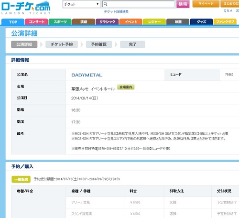Open the レジャー tab
This screenshot has height=218, width=239.
point(154,22)
